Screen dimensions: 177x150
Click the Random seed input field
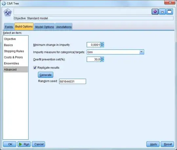click(x=72, y=81)
